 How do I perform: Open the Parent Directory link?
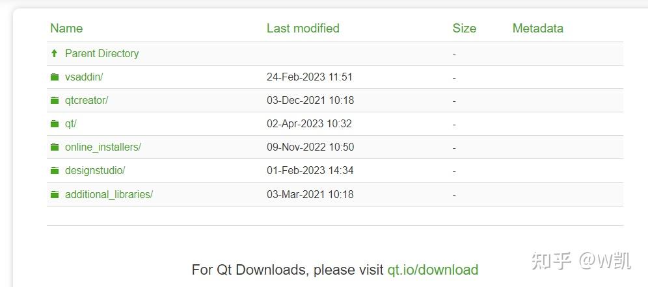[101, 53]
